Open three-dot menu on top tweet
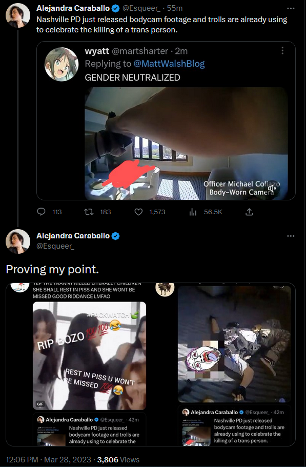The width and height of the screenshot is (306, 467). 291,8
